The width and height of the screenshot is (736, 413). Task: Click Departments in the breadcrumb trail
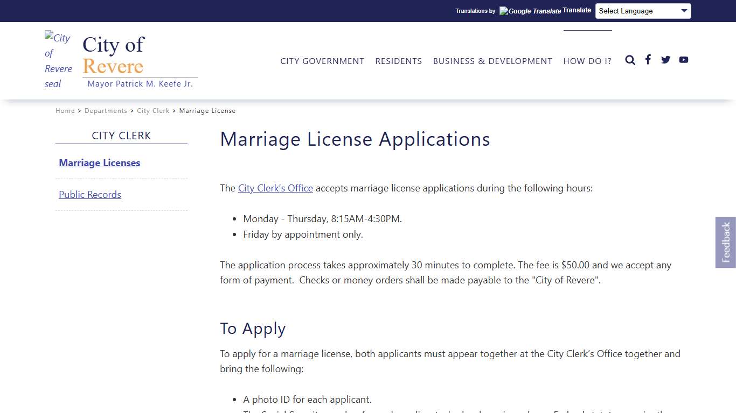pyautogui.click(x=106, y=110)
